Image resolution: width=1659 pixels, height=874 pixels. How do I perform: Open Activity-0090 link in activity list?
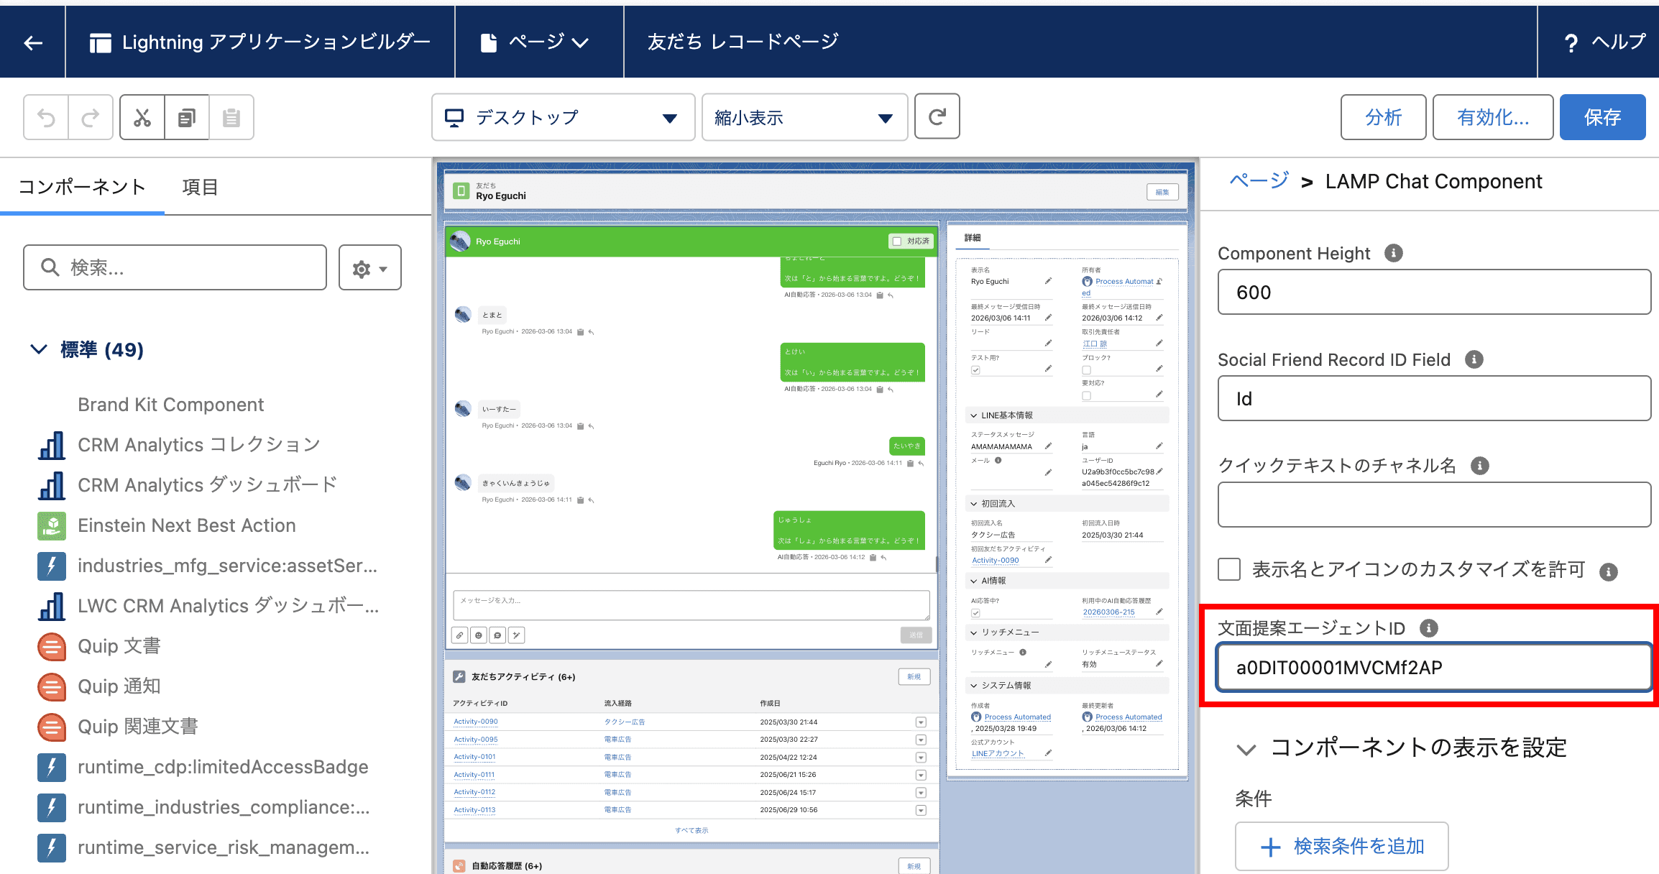pos(476,722)
